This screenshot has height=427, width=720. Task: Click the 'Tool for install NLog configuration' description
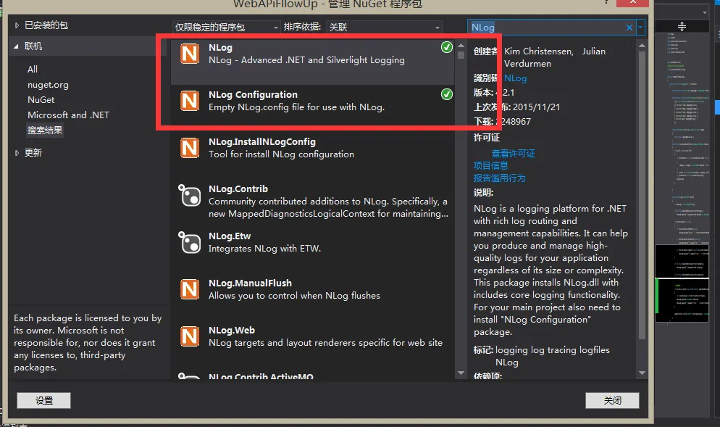(281, 154)
